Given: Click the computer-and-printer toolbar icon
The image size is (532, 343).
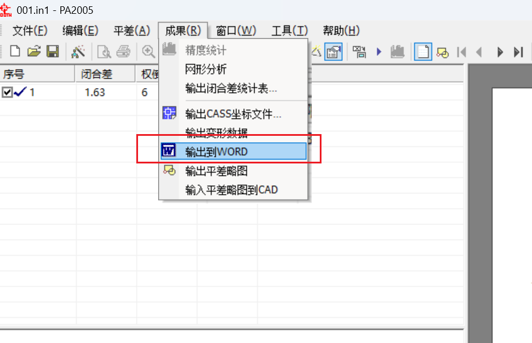Looking at the screenshot, I should (359, 52).
